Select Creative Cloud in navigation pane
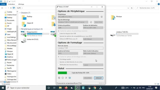This screenshot has height=90, width=160. (12, 15)
